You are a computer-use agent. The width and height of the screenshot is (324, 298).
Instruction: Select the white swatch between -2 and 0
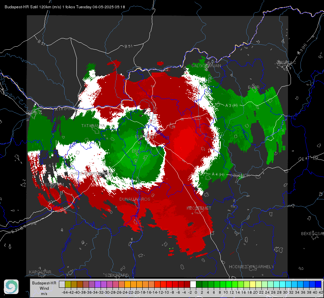click(x=193, y=284)
